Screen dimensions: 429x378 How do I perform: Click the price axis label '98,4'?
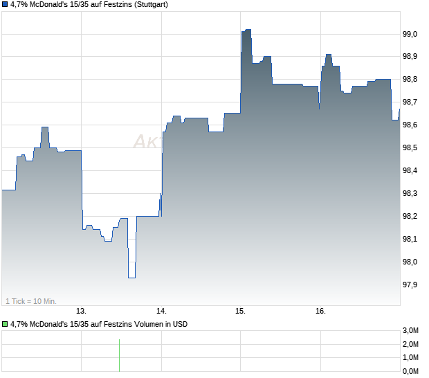pos(410,170)
